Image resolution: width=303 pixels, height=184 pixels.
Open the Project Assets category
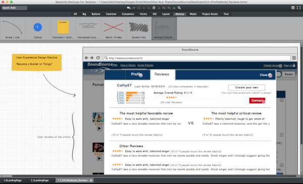pos(210,14)
